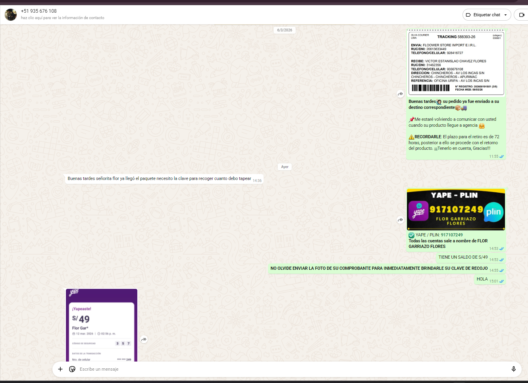Click the +51 935 676 108 chat header
Image resolution: width=528 pixels, height=383 pixels.
[39, 11]
